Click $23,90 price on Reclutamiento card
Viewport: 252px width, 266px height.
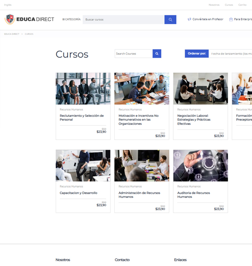101,132
